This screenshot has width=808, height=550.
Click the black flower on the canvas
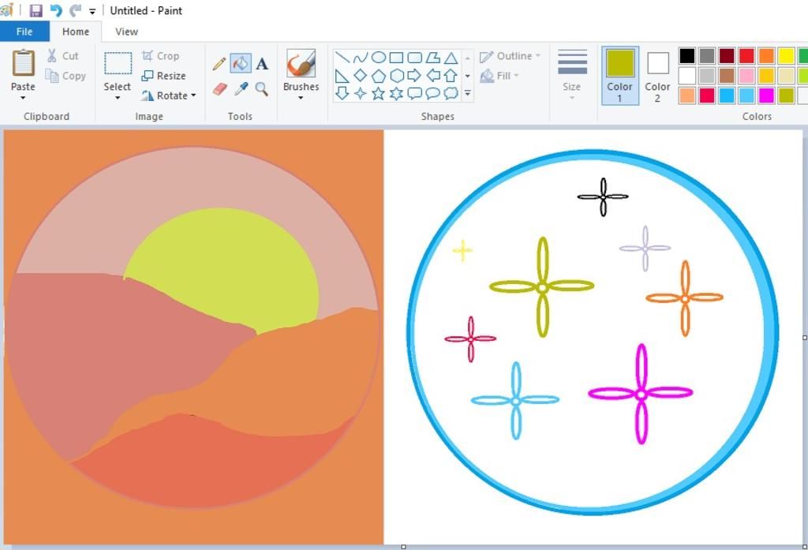[x=603, y=196]
